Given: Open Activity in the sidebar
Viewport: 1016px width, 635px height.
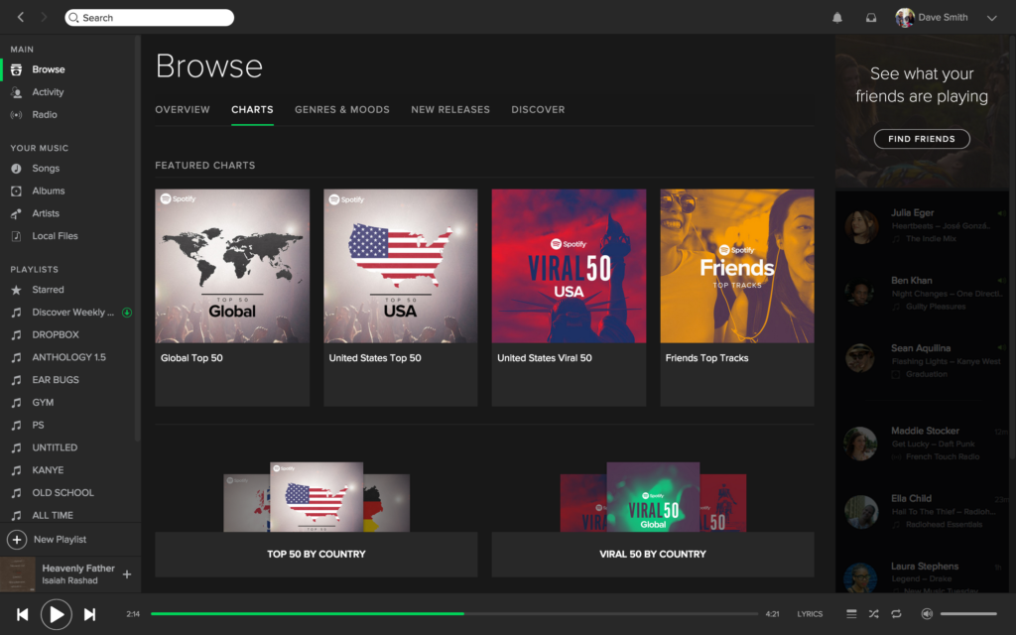Looking at the screenshot, I should pyautogui.click(x=48, y=92).
